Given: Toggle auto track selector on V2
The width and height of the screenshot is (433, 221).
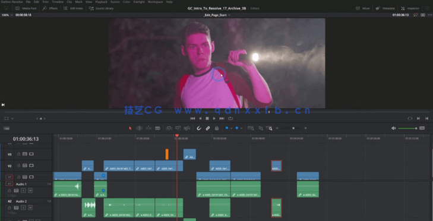Looking at the screenshot, I should (x=25, y=166).
